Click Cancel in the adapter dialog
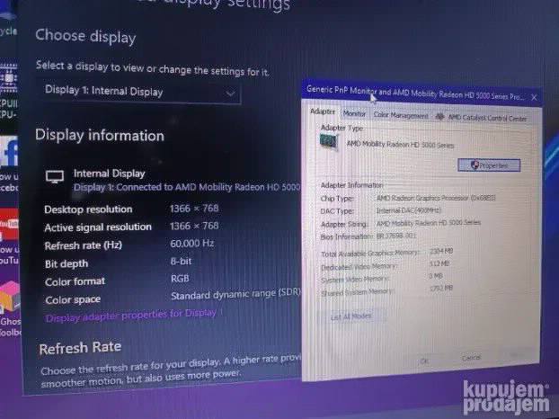559x419 pixels. (x=471, y=358)
